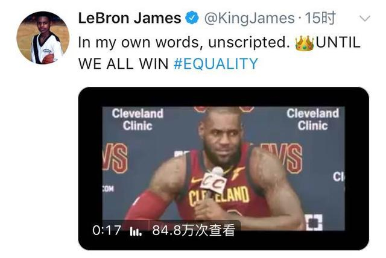386x258 pixels.
Task: Click the tweet text 'In my own words'
Action: (x=138, y=43)
